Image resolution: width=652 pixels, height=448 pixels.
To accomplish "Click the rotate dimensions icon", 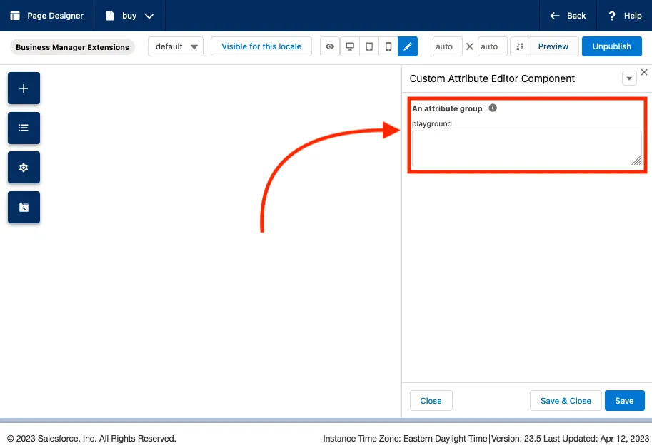I will point(519,46).
